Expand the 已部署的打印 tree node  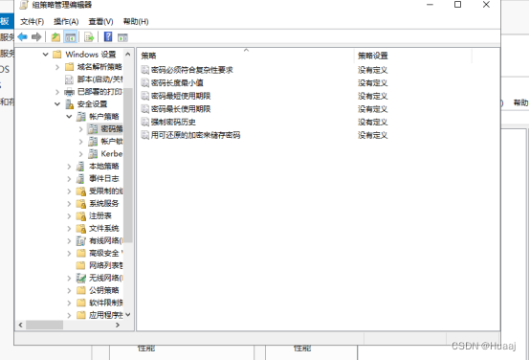pos(57,92)
